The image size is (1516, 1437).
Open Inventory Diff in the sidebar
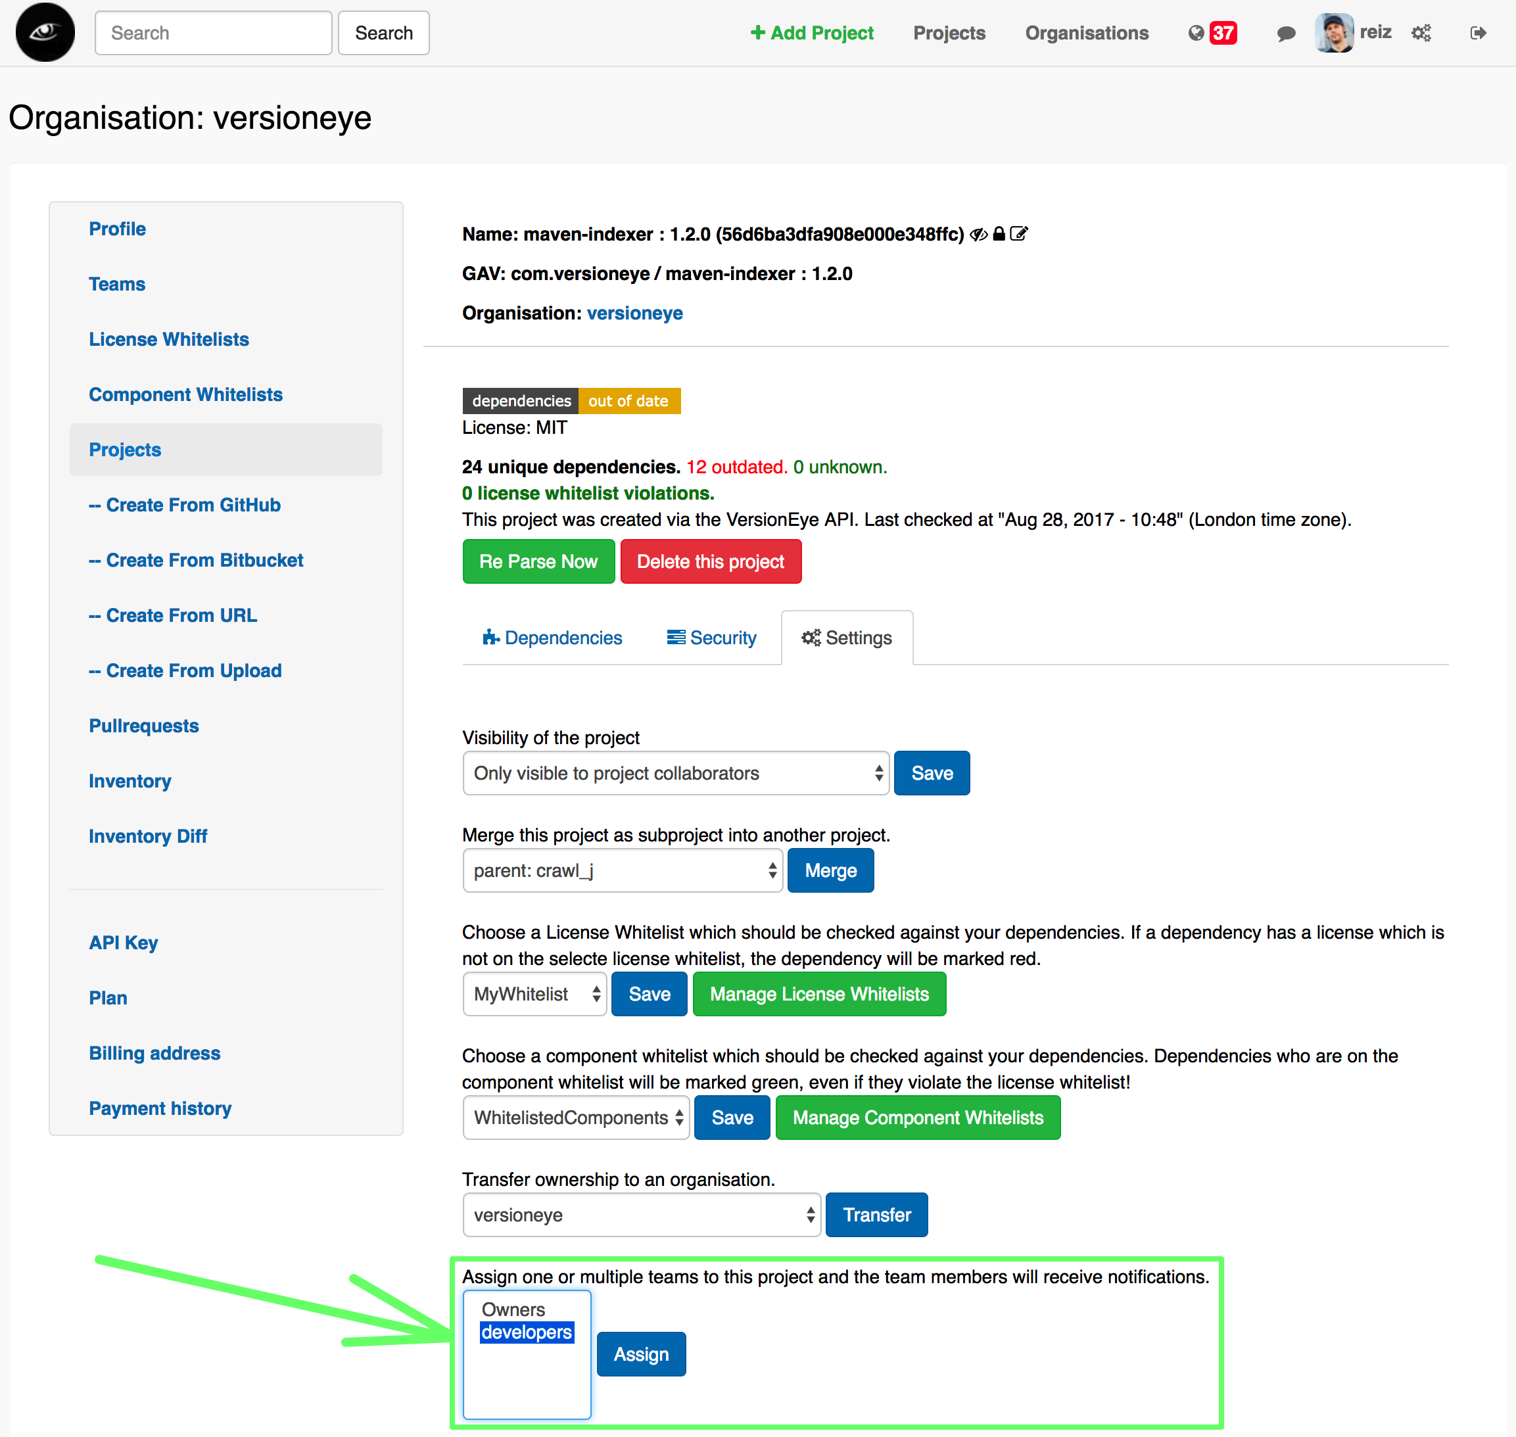pyautogui.click(x=148, y=836)
